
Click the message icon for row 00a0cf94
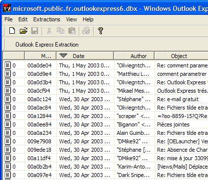coord(7,91)
